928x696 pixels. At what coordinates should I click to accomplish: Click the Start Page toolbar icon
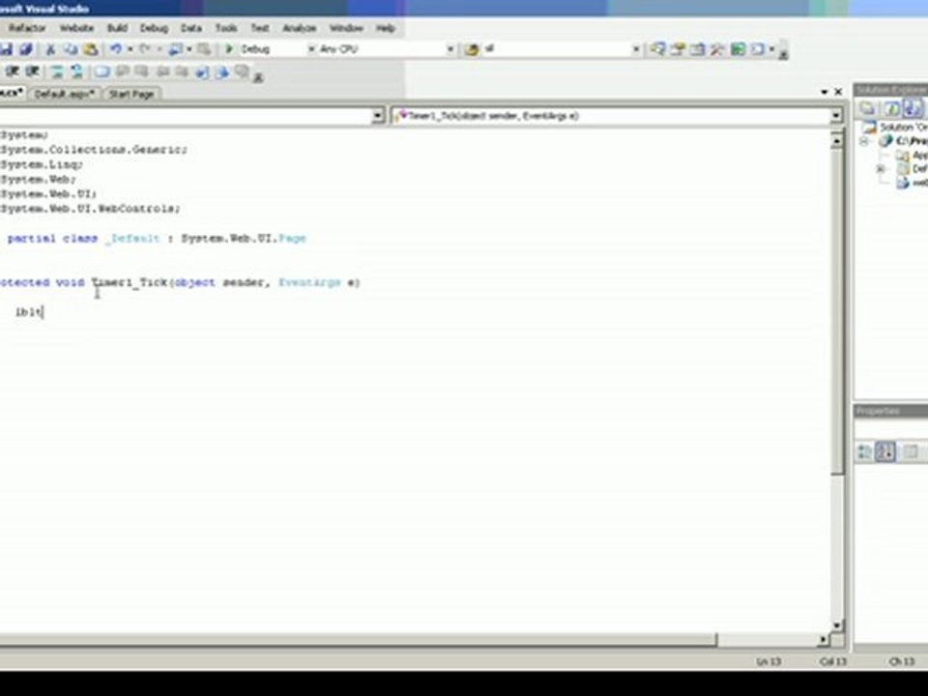click(x=738, y=49)
